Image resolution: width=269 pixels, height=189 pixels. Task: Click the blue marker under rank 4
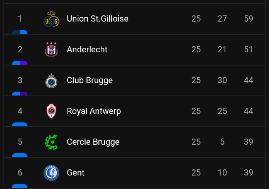point(20,124)
